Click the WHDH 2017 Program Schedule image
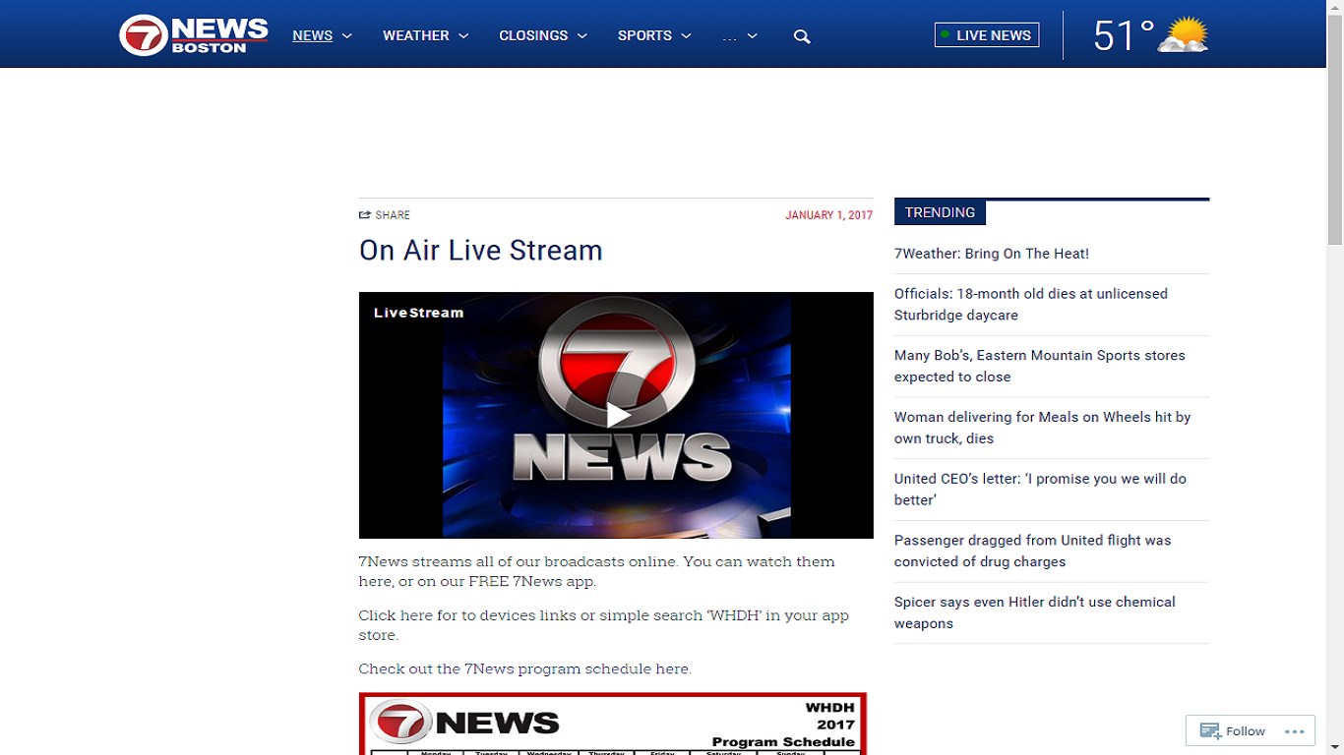The height and width of the screenshot is (755, 1344). [613, 724]
